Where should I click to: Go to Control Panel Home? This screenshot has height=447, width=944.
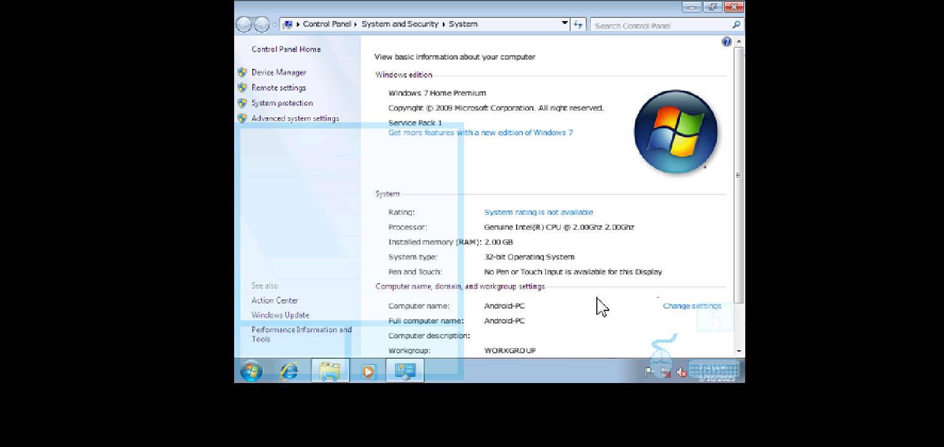[x=286, y=49]
